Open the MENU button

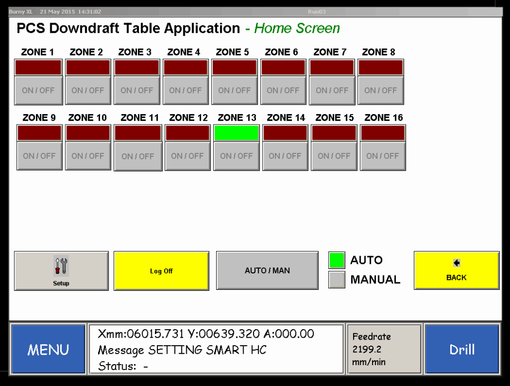pos(48,349)
